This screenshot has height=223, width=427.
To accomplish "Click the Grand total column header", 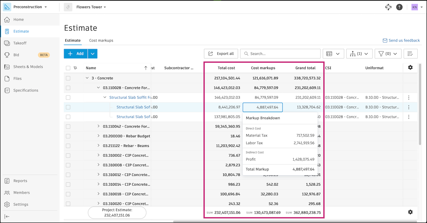I will click(305, 68).
